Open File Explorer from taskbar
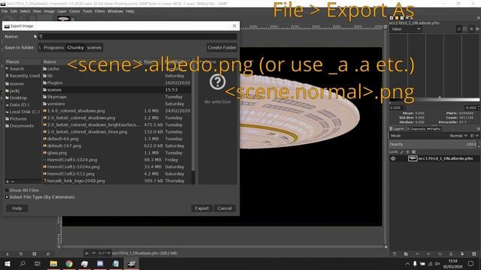 pyautogui.click(x=53, y=263)
